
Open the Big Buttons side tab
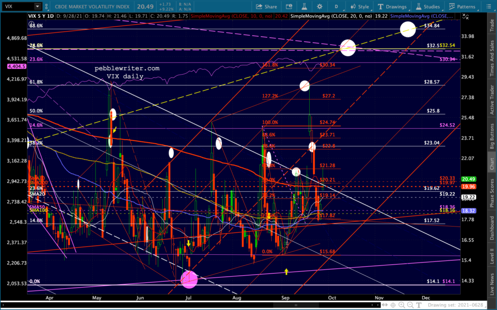click(x=492, y=136)
